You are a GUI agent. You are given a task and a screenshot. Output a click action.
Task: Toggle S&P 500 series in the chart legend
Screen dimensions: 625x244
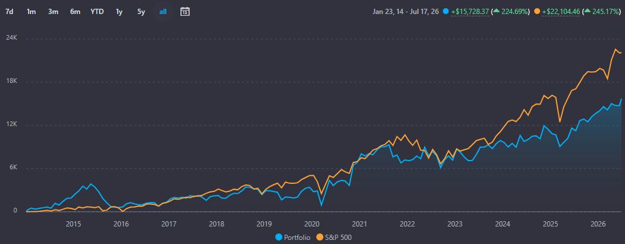pos(334,238)
